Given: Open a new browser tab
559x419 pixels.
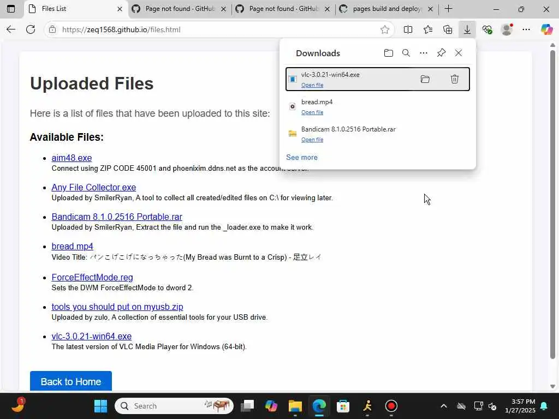Looking at the screenshot, I should pyautogui.click(x=449, y=9).
